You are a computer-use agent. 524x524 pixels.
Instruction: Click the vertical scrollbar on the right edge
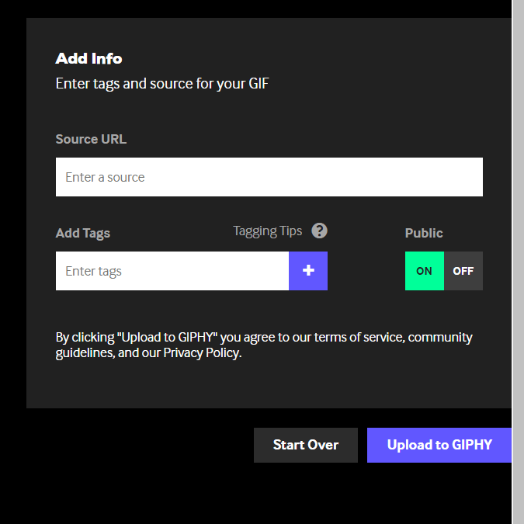pyautogui.click(x=518, y=262)
